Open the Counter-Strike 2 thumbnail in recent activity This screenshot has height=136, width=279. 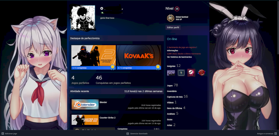point(85,120)
